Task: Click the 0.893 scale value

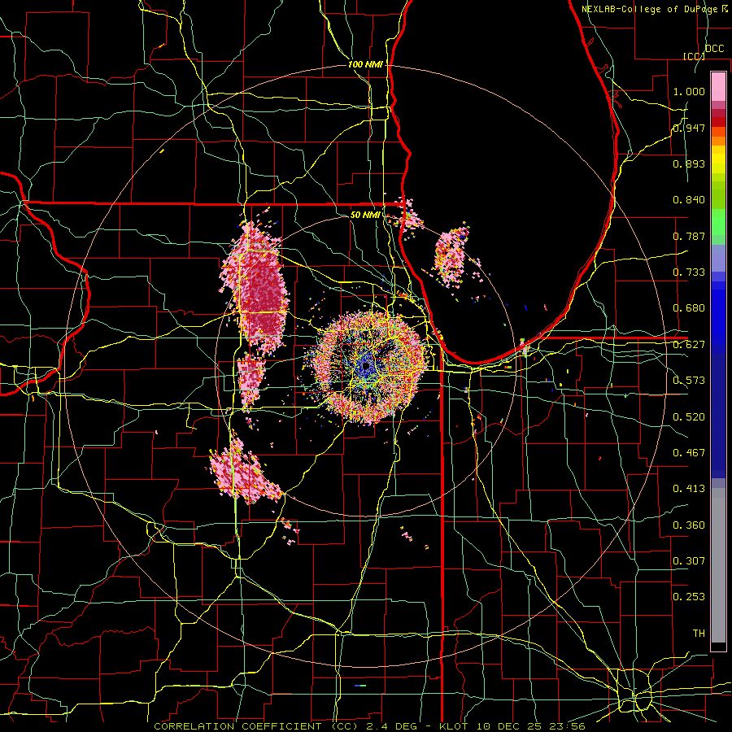Action: tap(689, 163)
